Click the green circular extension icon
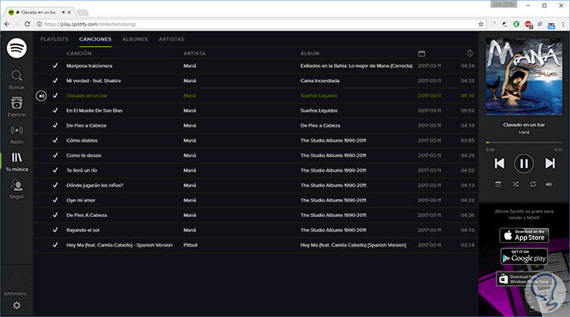The width and height of the screenshot is (570, 317). click(516, 24)
